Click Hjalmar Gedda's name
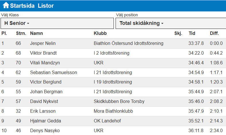 pos(45,121)
